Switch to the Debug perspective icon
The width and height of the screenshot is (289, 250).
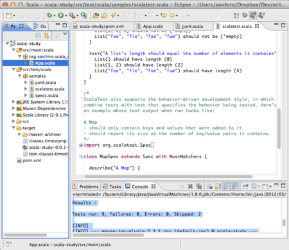pyautogui.click(x=245, y=15)
